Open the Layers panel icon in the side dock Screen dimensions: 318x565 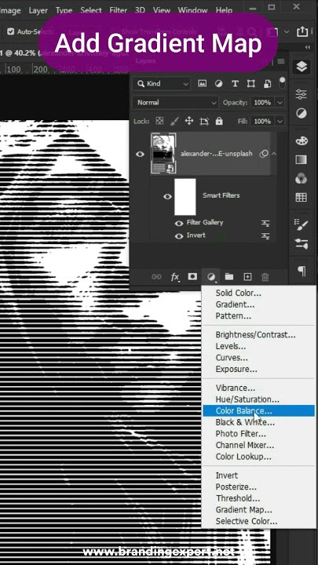(302, 67)
